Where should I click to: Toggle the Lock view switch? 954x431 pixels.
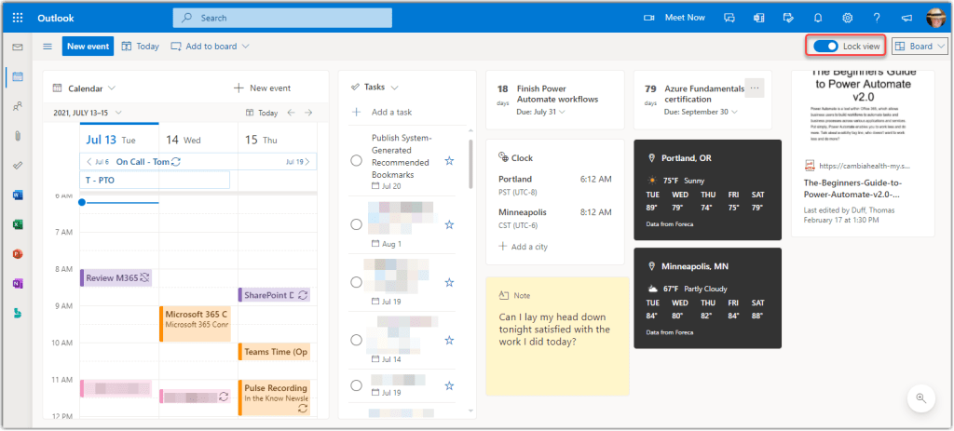point(825,46)
